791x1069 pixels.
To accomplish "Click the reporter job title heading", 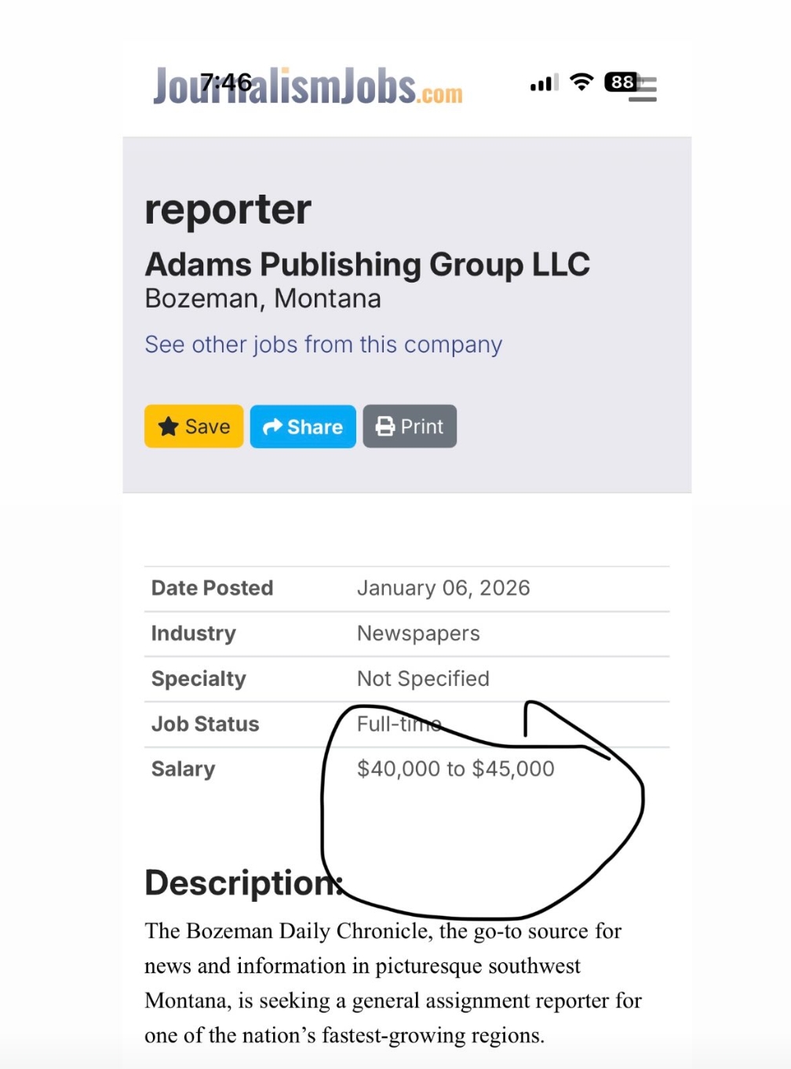I will (x=228, y=210).
